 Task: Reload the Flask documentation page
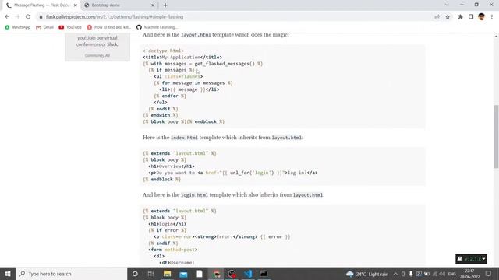28,17
